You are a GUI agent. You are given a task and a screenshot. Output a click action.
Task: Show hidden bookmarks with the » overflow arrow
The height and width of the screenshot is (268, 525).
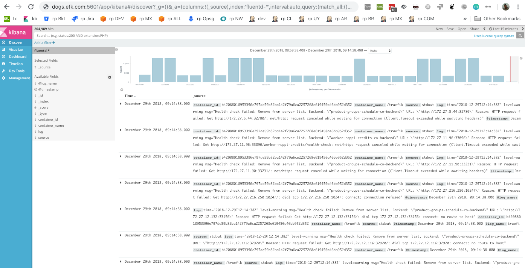tap(465, 19)
